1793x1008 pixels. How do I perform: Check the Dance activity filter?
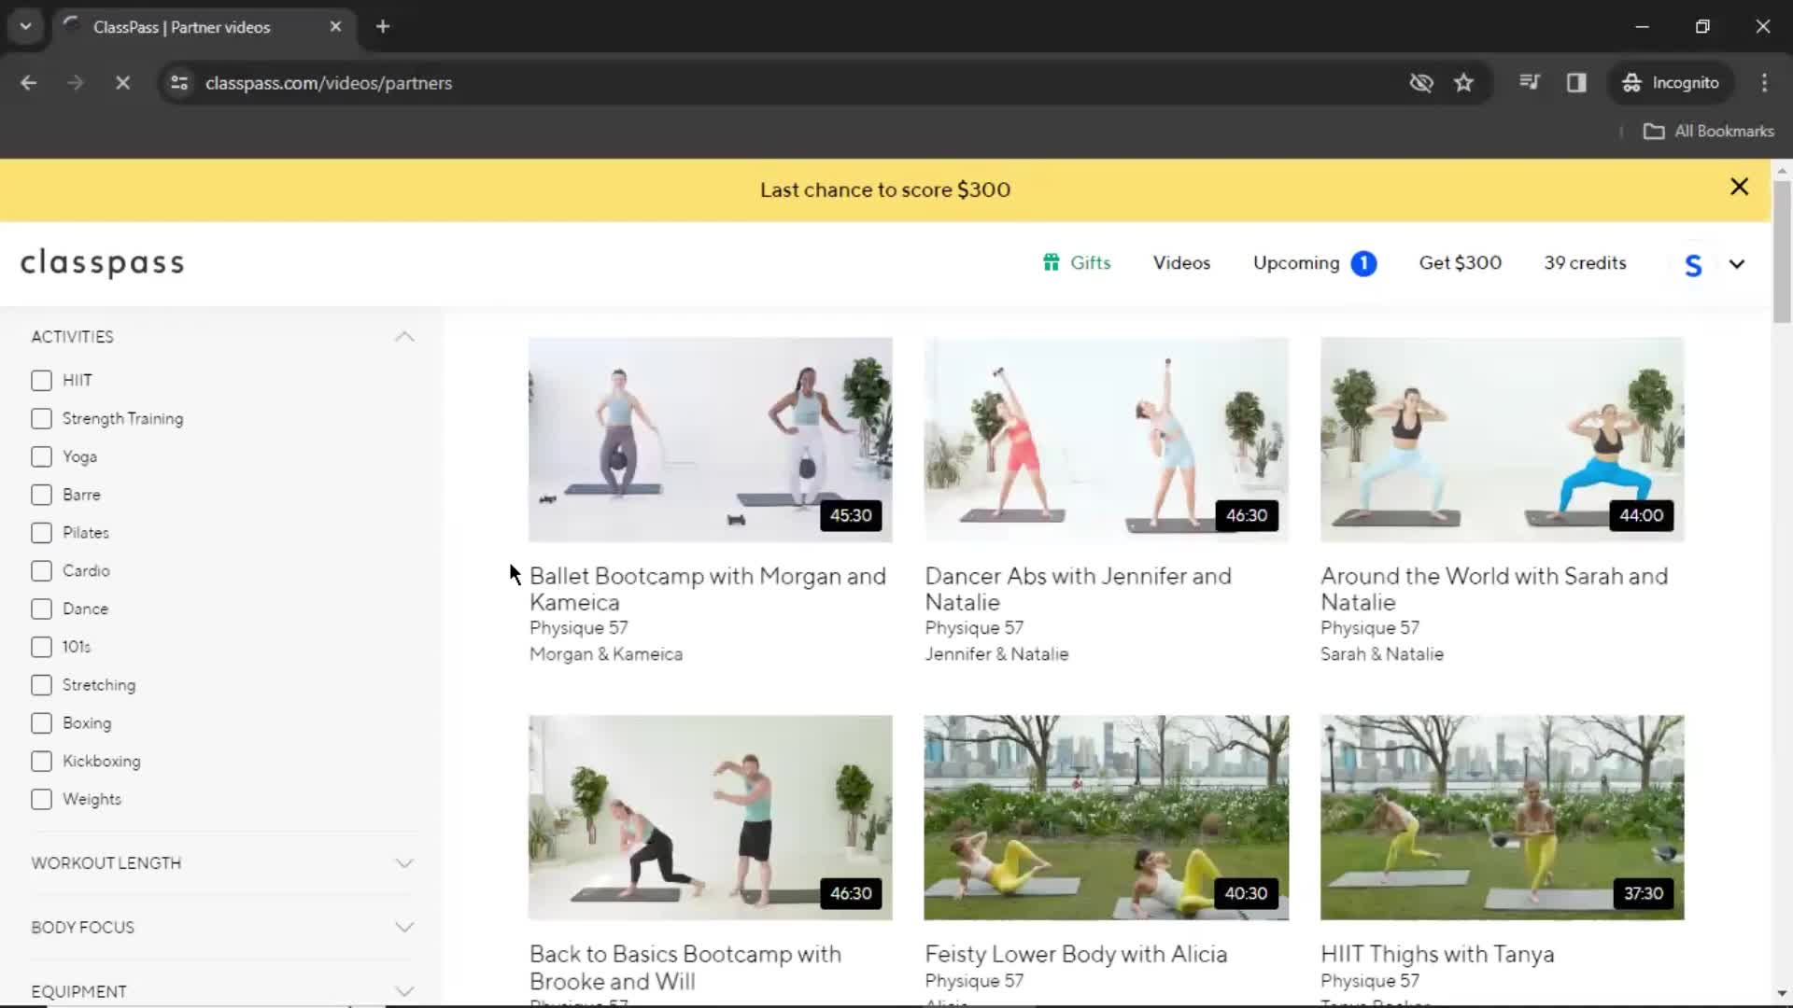41,609
